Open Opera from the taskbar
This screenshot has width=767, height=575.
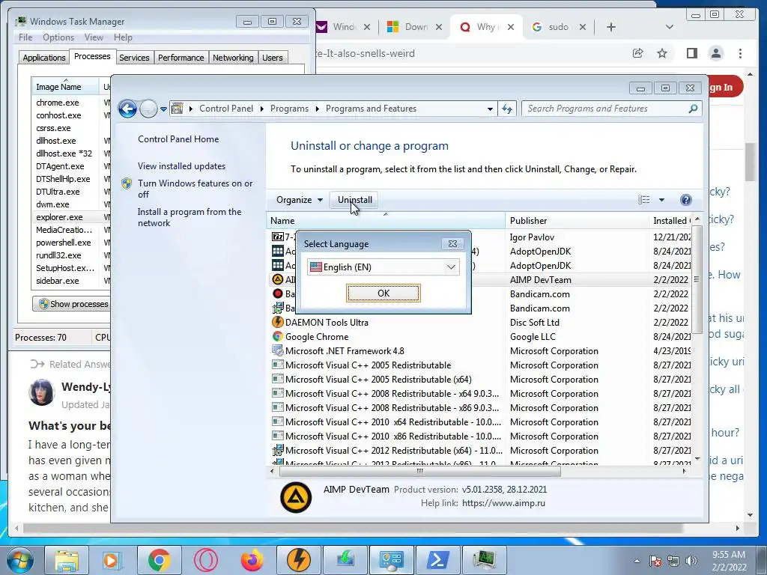click(205, 560)
